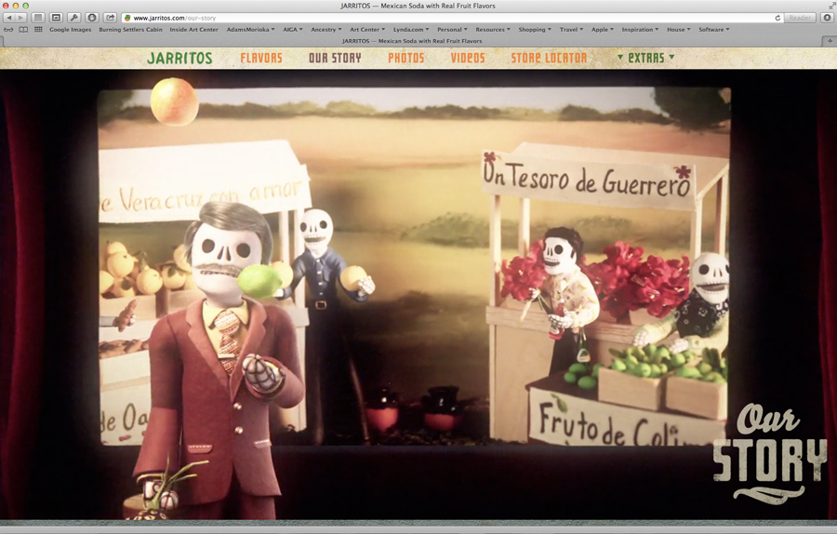This screenshot has height=534, width=837.
Task: Enter full screen with the arrows icon
Action: pos(831,6)
